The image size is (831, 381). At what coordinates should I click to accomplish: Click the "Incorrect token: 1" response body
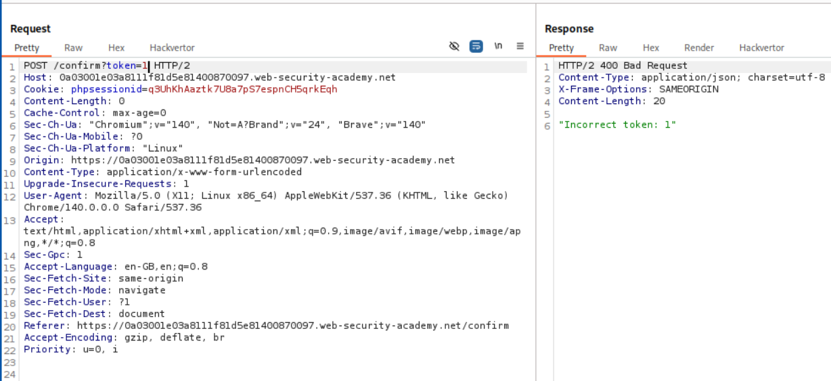[x=617, y=125]
